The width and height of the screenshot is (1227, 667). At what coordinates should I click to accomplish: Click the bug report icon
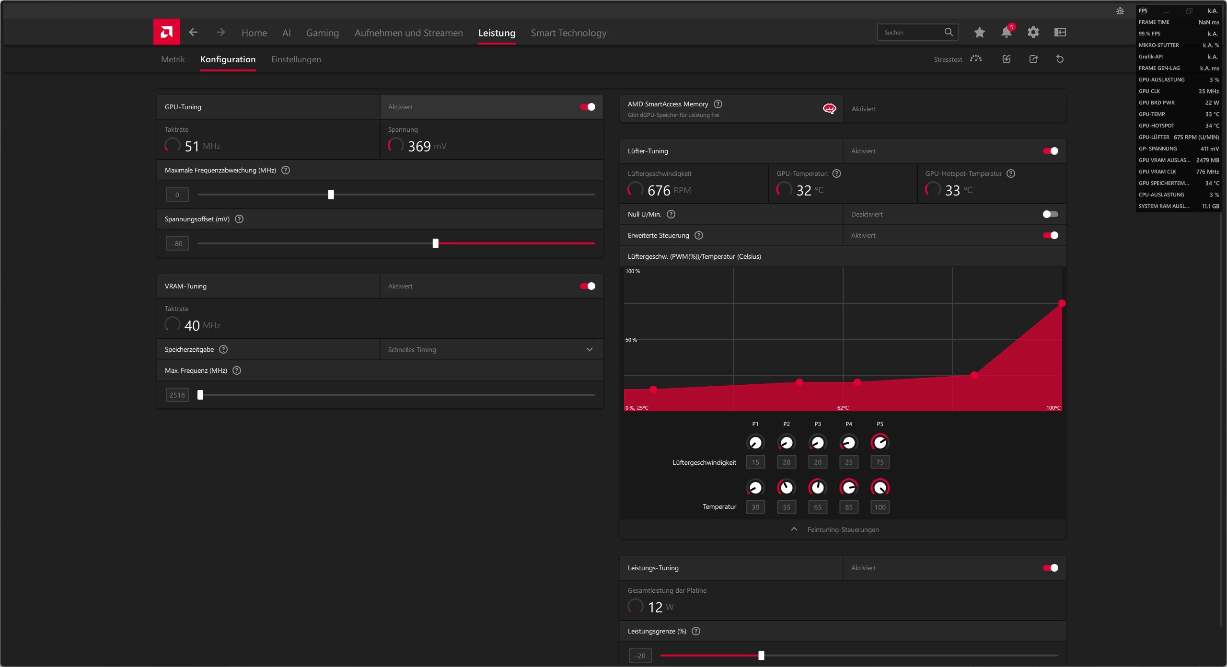click(1120, 11)
